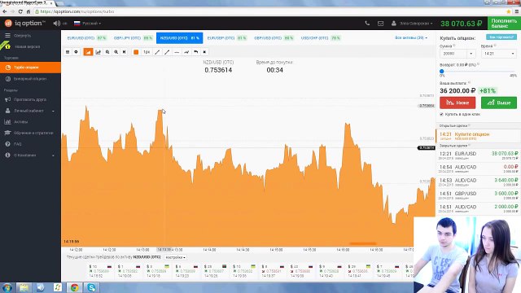Screen dimensions: 521x293
Task: Select the area chart type icon
Action: point(88,52)
